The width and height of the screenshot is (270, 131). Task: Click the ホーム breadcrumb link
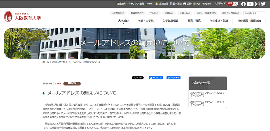point(46,62)
